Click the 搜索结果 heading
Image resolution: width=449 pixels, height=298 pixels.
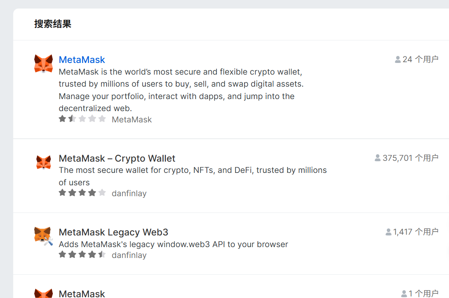53,24
